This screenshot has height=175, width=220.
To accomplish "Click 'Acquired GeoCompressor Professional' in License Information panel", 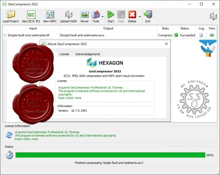I will pos(48,132).
